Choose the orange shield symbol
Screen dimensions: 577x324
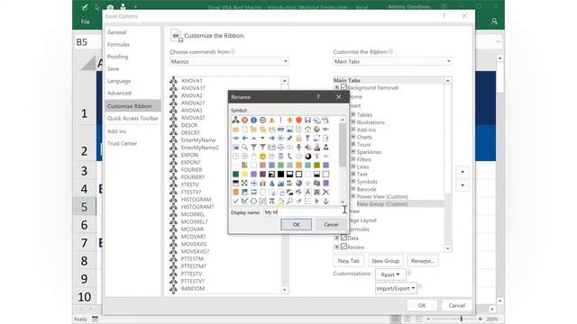pyautogui.click(x=298, y=120)
